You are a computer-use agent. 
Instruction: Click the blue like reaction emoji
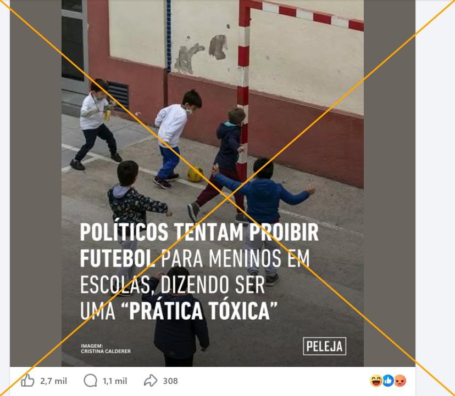388,381
